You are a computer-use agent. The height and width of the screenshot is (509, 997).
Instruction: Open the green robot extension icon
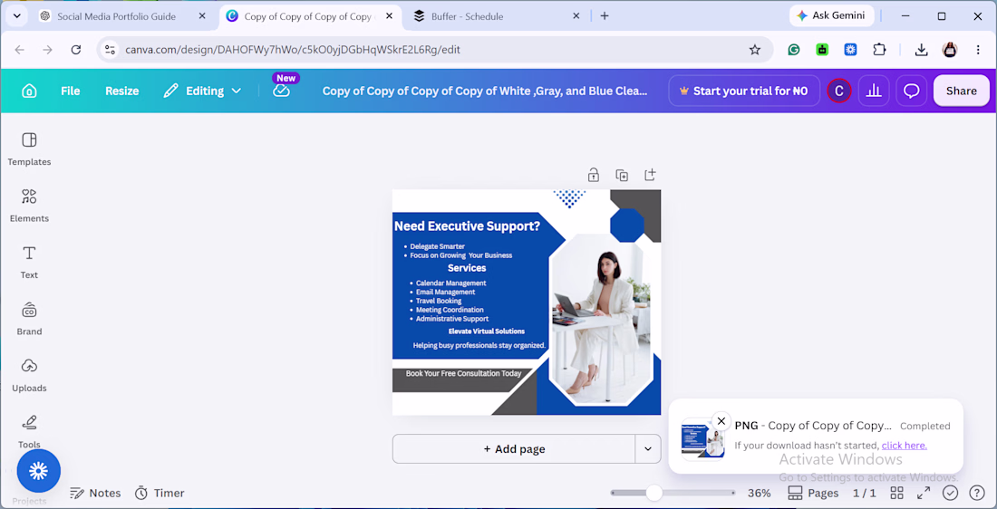pos(822,50)
